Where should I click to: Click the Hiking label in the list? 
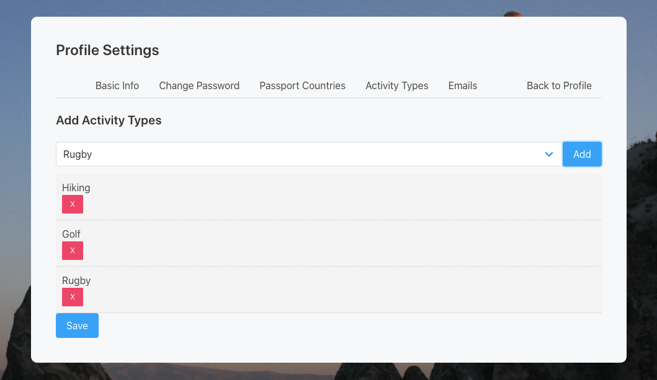(x=76, y=188)
